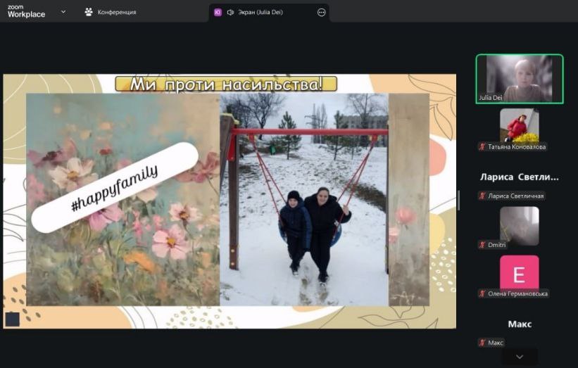Click the speaker icon beside Экран
Viewport: 578px width, 368px height.
tap(230, 12)
